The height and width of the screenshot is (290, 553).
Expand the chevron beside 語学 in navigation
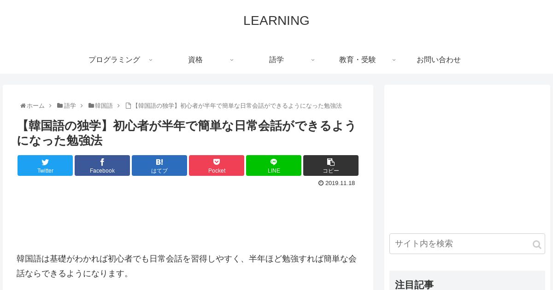click(x=312, y=60)
